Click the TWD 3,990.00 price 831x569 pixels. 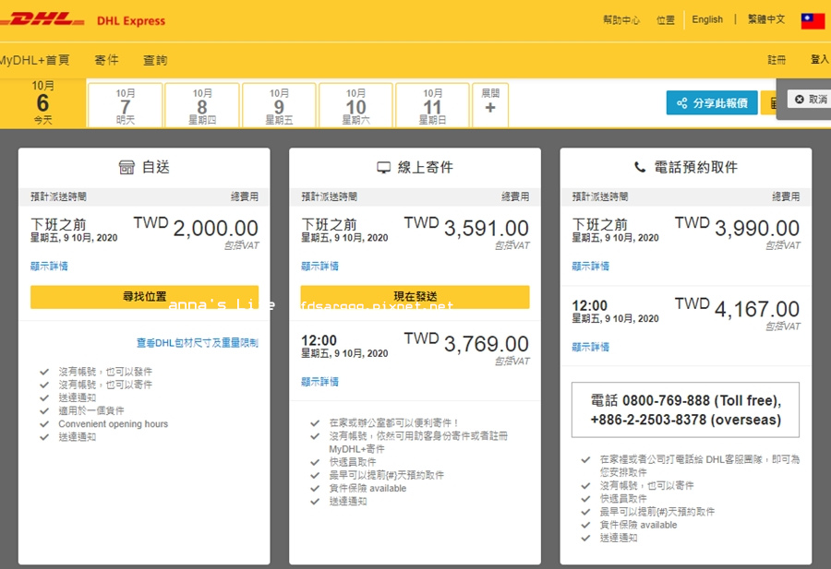pyautogui.click(x=737, y=228)
